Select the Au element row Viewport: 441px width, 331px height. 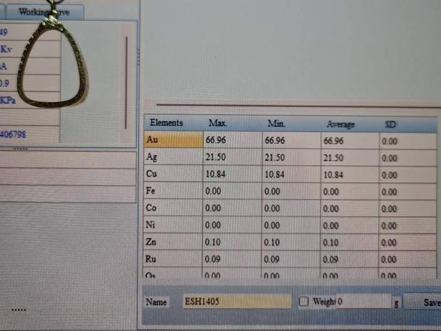click(173, 141)
